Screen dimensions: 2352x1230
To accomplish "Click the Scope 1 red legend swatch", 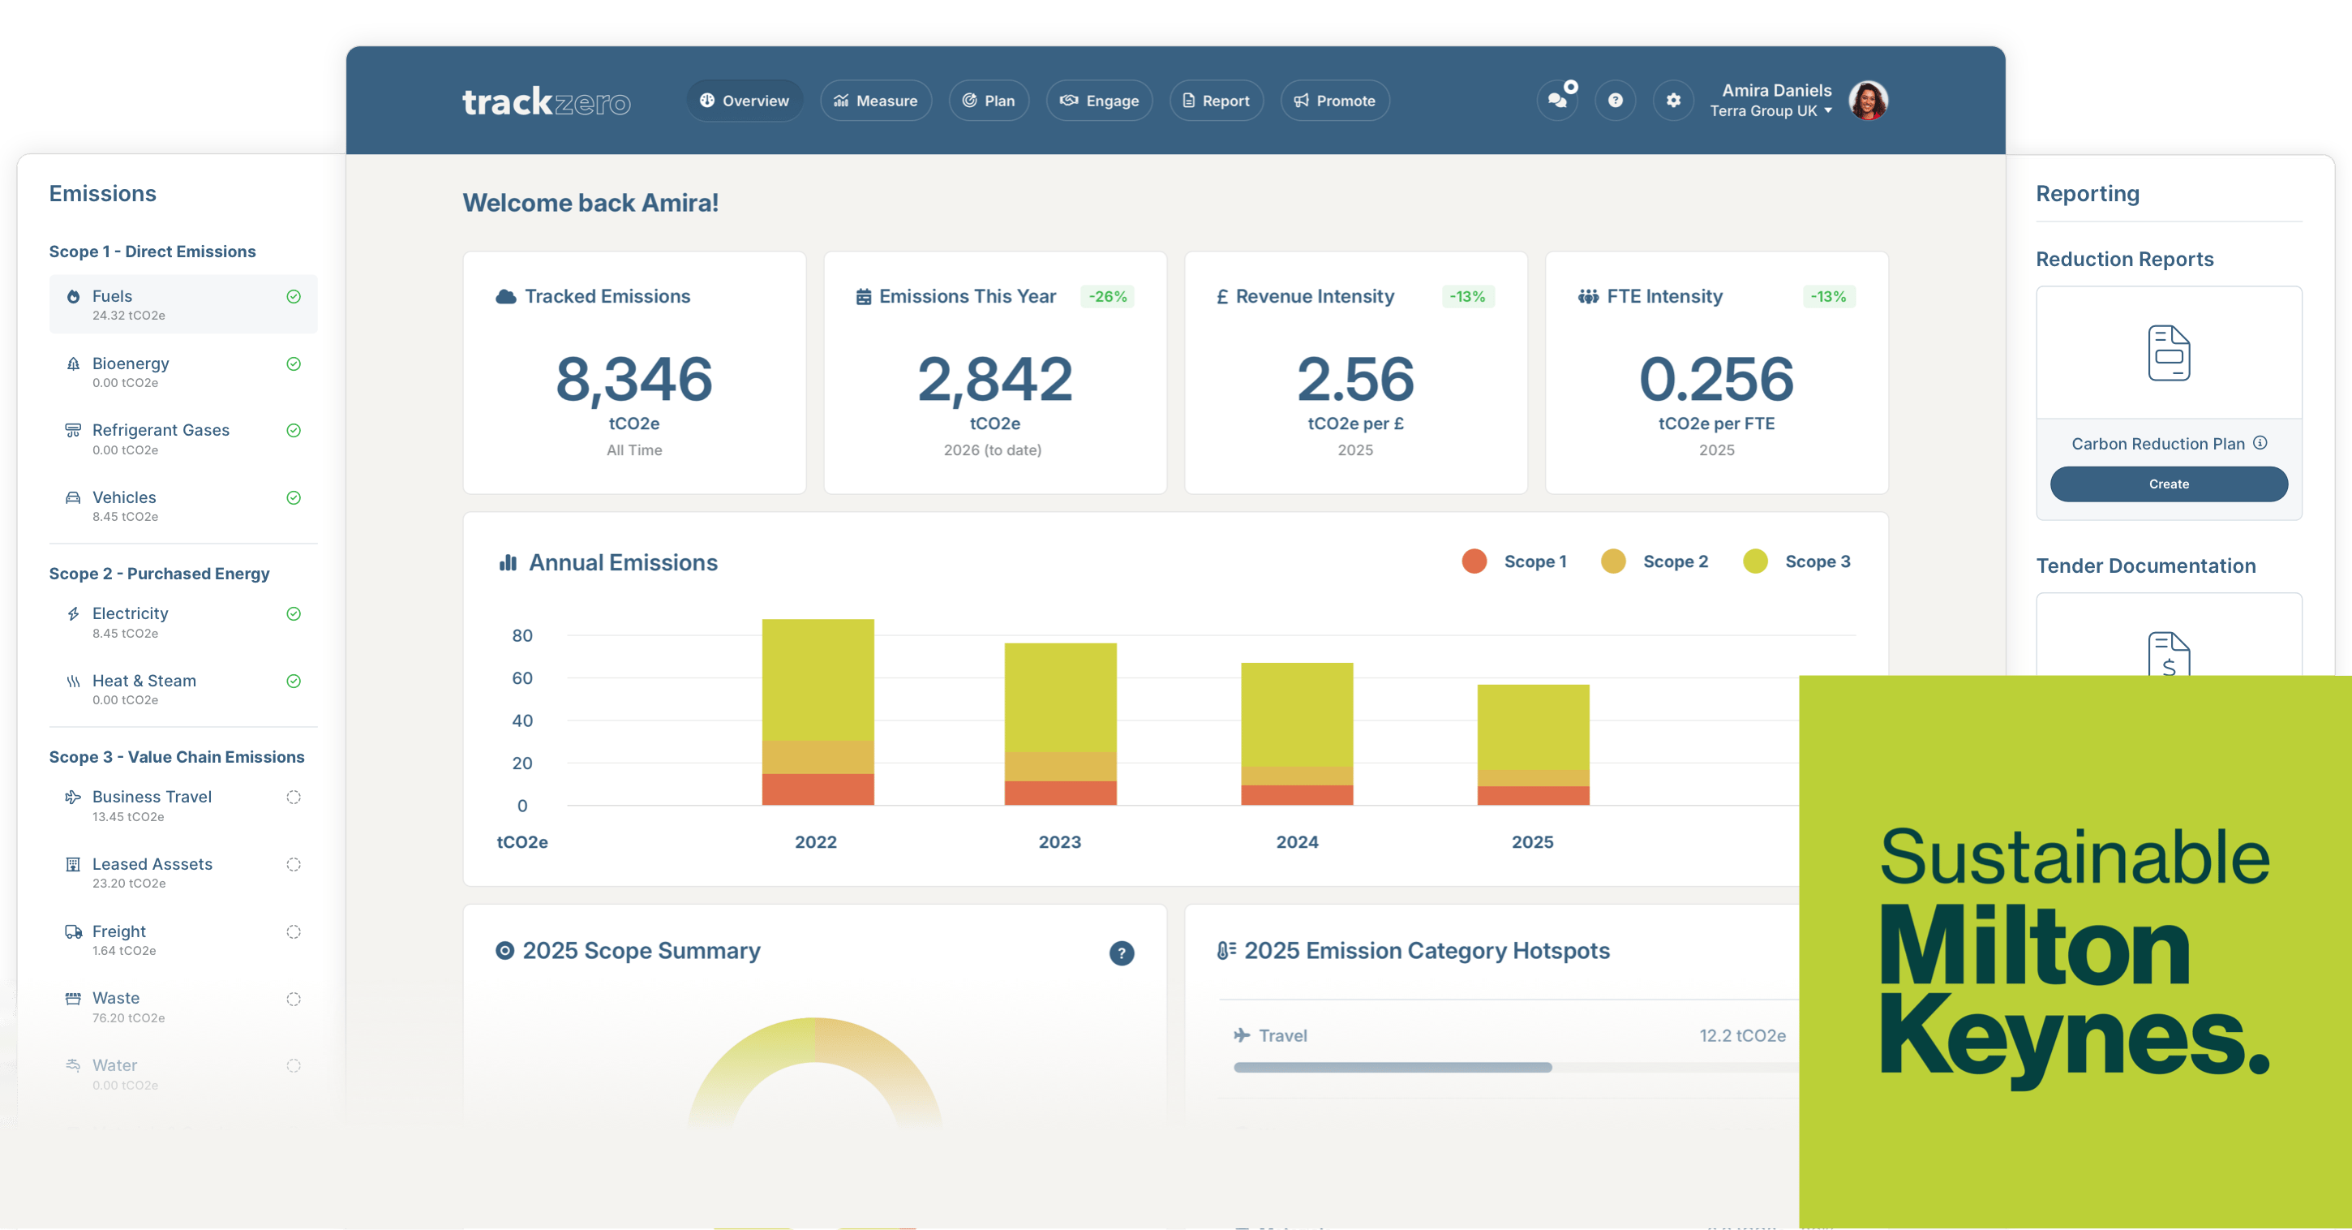I will pyautogui.click(x=1474, y=561).
